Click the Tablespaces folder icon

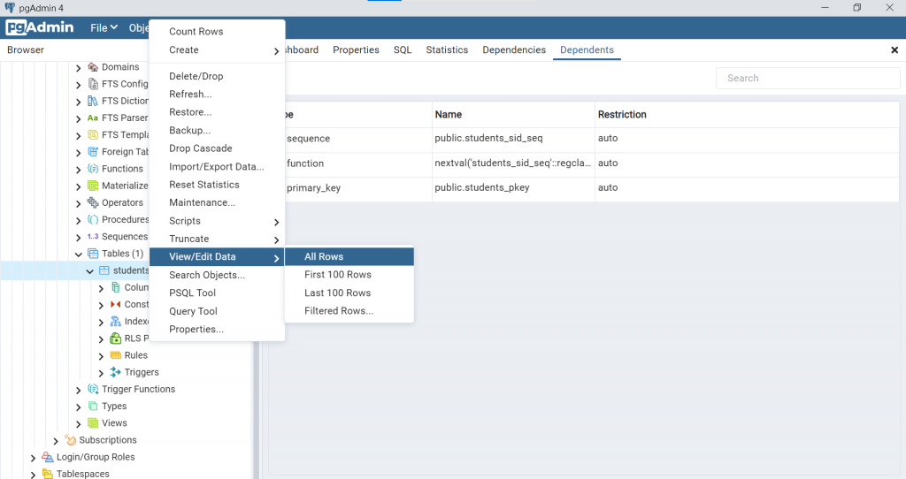pos(48,474)
